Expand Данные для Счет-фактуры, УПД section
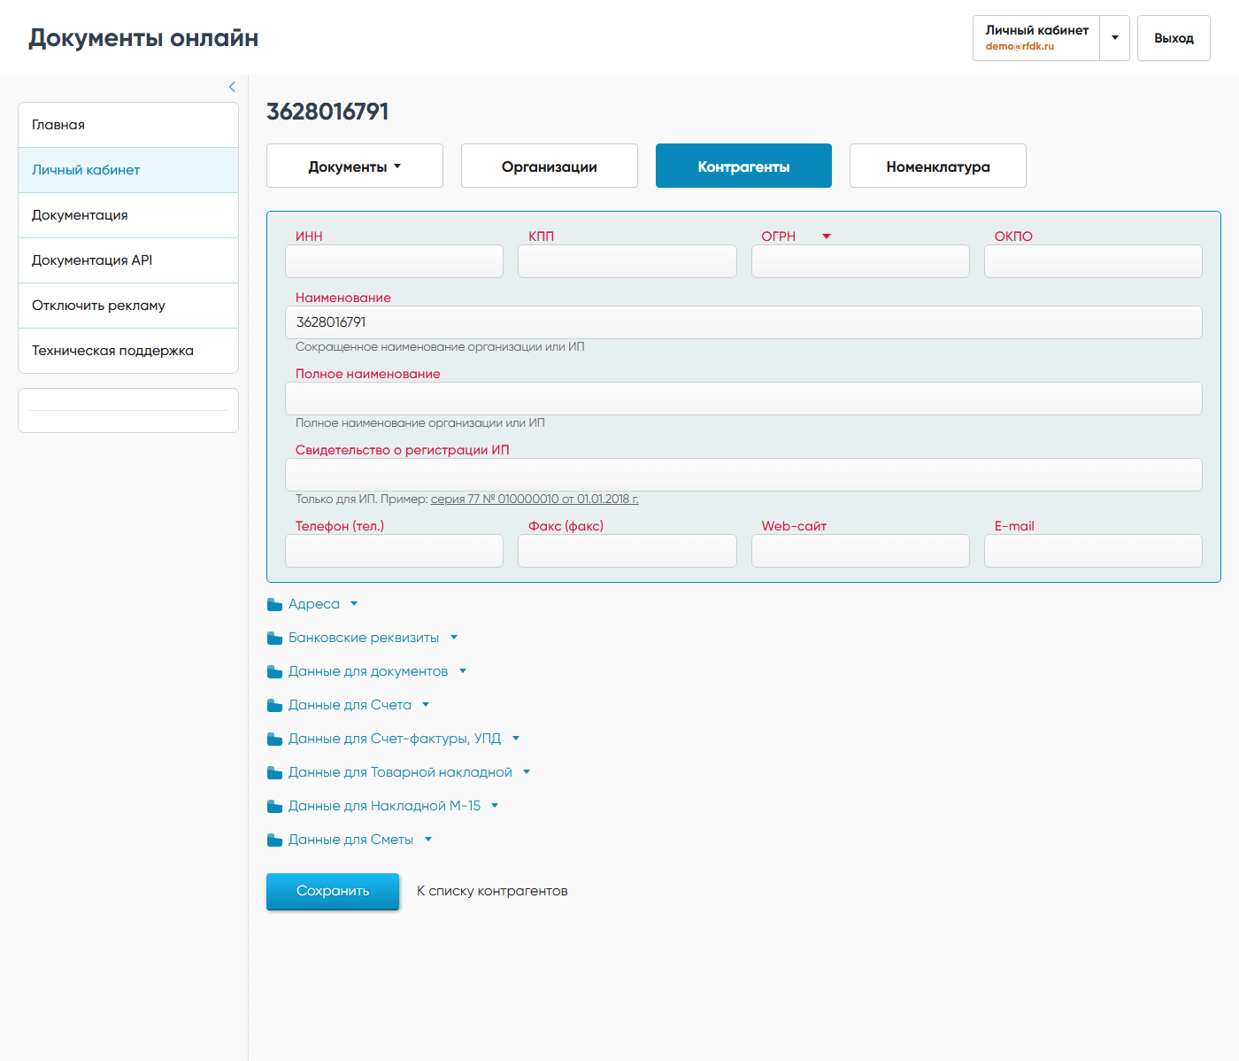Image resolution: width=1239 pixels, height=1061 pixels. 395,739
